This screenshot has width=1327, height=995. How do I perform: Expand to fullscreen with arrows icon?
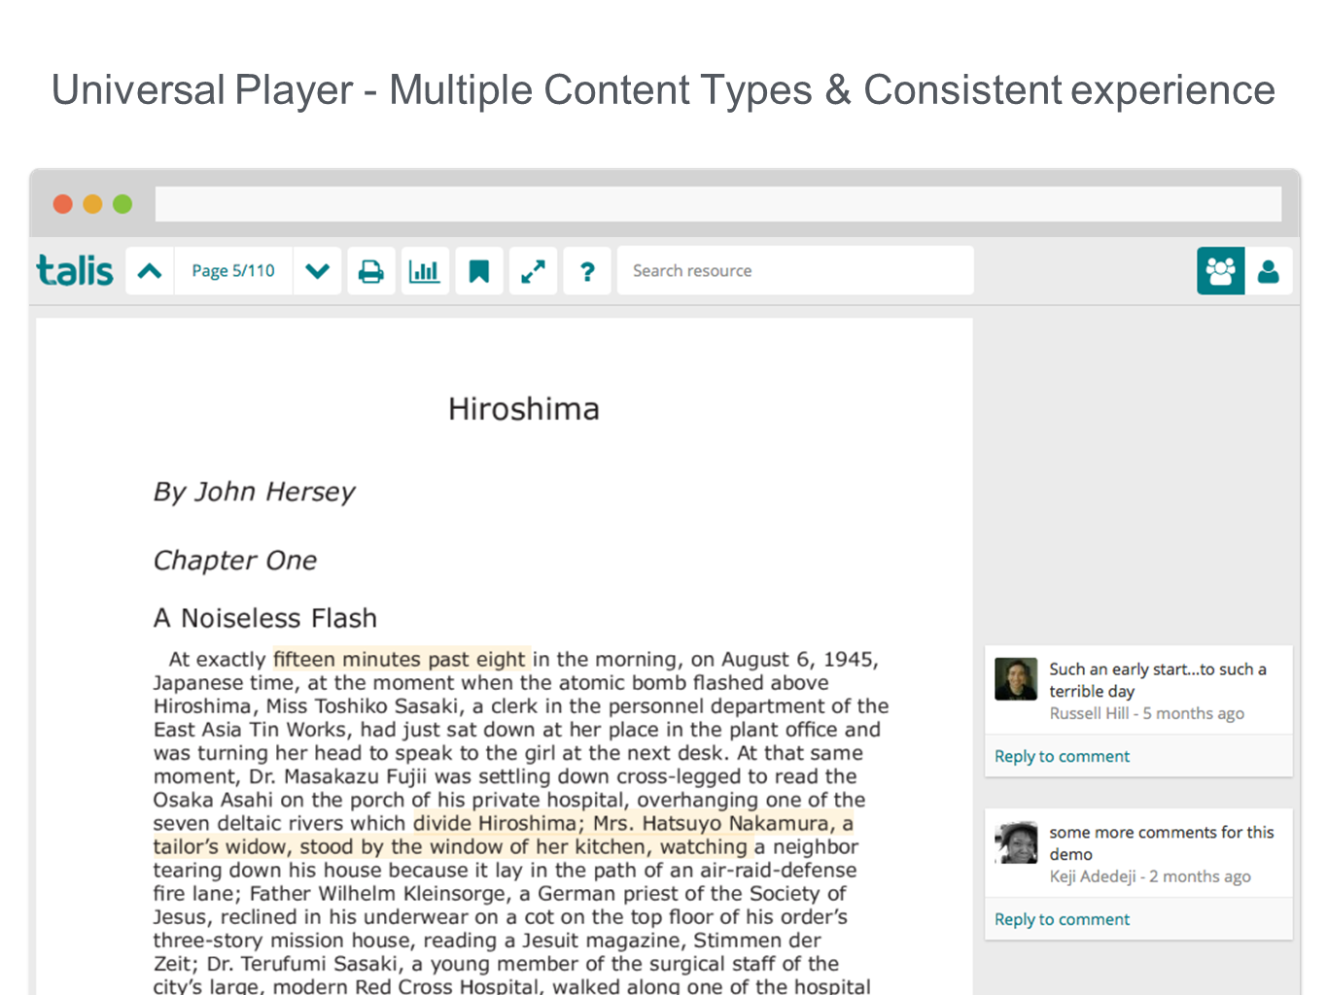pos(533,271)
